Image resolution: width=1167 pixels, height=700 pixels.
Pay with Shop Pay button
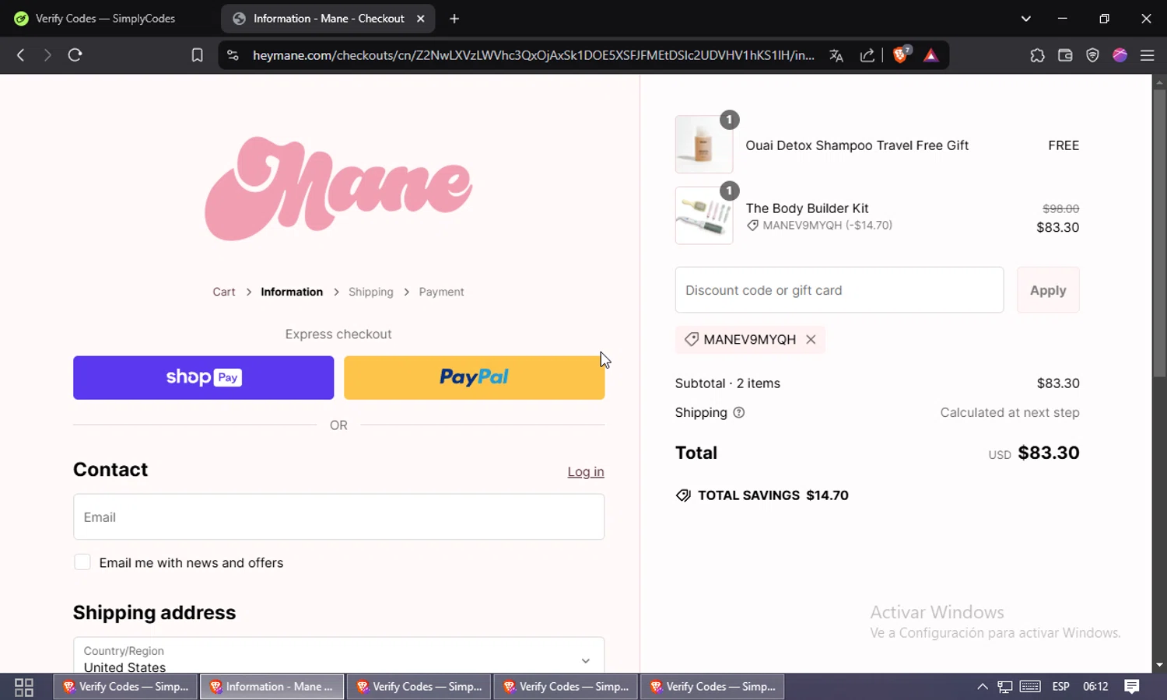203,377
